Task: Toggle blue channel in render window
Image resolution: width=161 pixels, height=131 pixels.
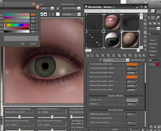Action: pos(45,14)
